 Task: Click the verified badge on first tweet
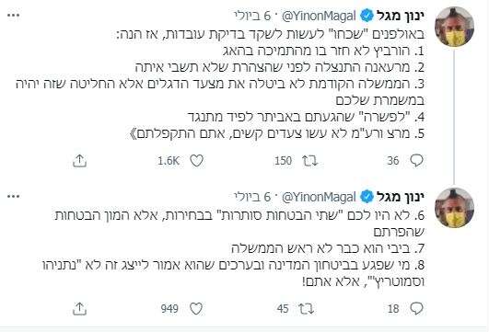pos(367,16)
